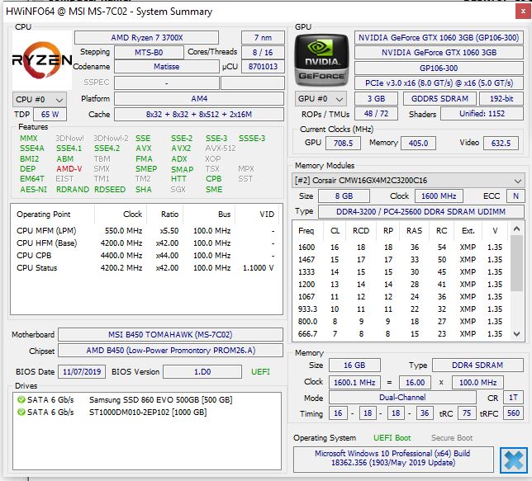Click the 1.1000 V VID value
Viewport: 532px width, 481px height.
[259, 268]
